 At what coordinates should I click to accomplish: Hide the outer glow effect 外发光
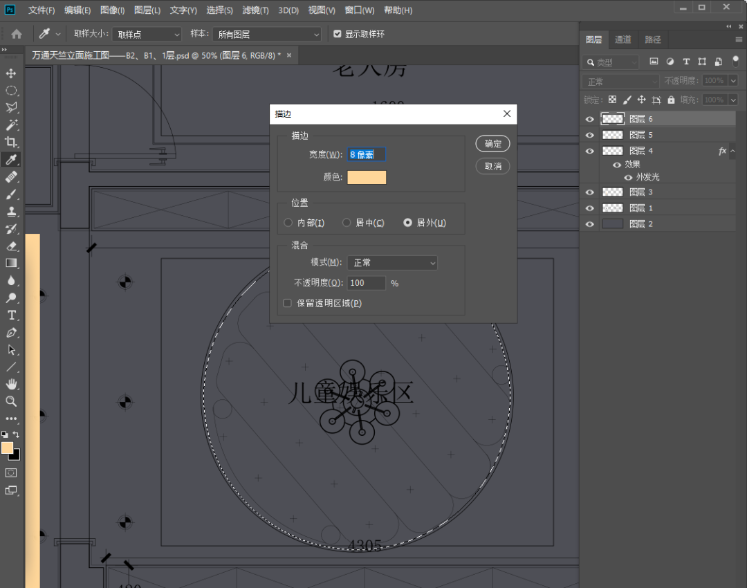coord(628,177)
